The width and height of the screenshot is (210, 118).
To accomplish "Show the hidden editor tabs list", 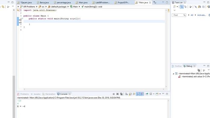I will 155,3.
